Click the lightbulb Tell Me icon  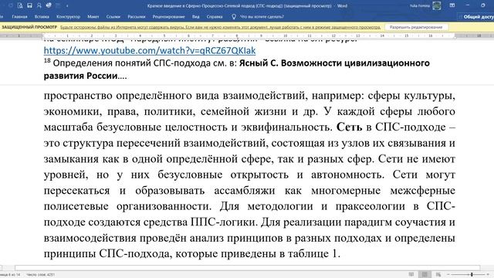234,17
